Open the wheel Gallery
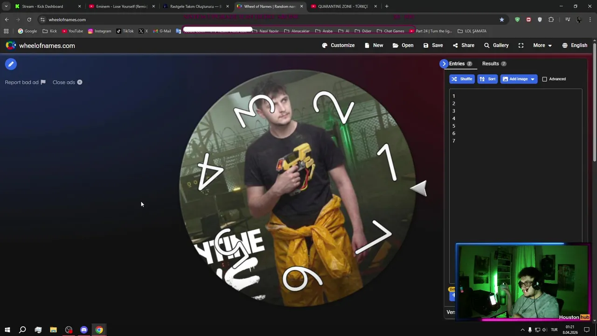This screenshot has height=336, width=597. (496, 45)
